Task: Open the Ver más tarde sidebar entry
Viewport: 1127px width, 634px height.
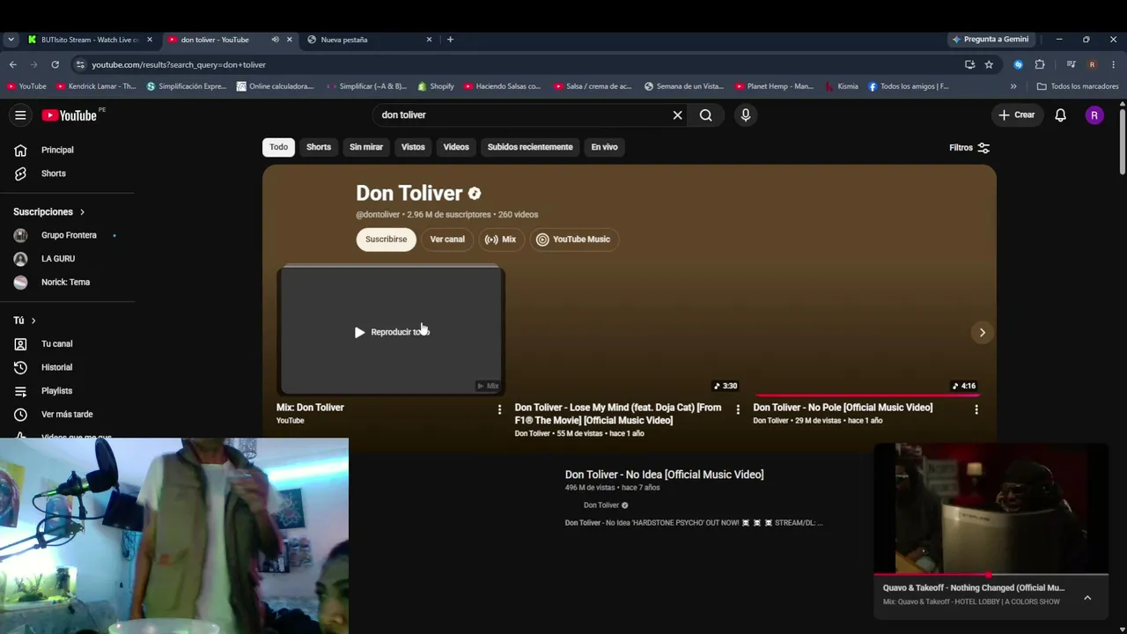Action: tap(67, 415)
